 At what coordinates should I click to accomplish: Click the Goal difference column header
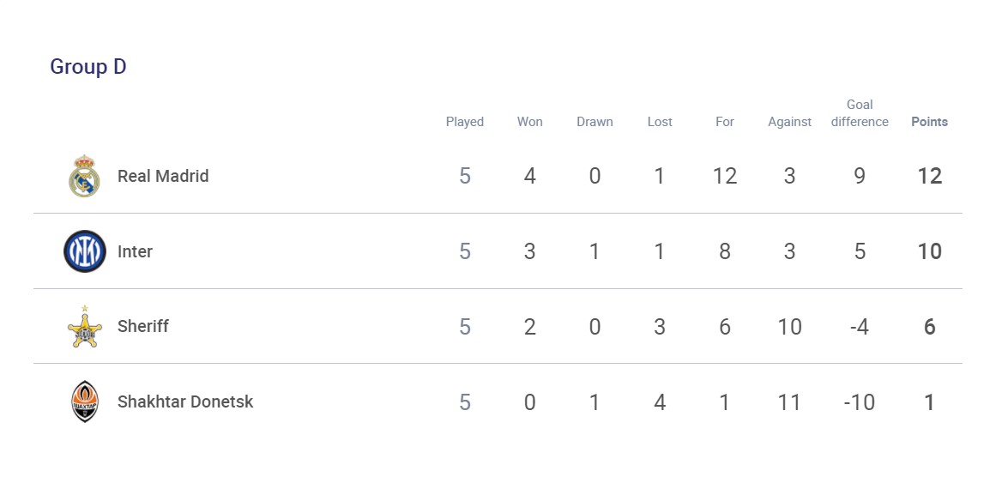click(860, 113)
